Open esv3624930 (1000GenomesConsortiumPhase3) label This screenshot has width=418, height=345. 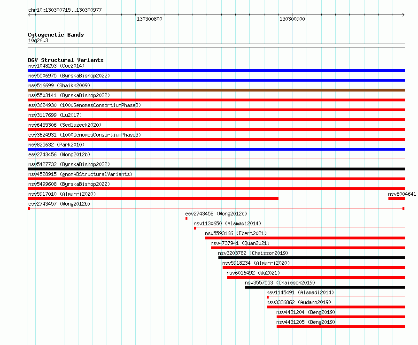[x=85, y=105]
